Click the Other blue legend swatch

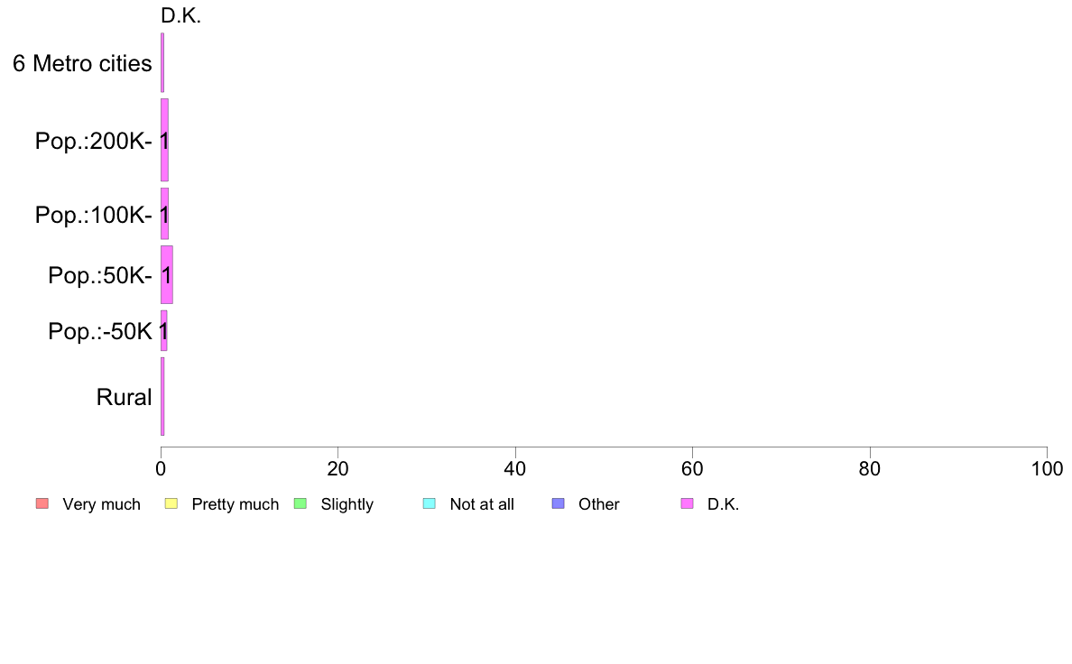tap(558, 504)
